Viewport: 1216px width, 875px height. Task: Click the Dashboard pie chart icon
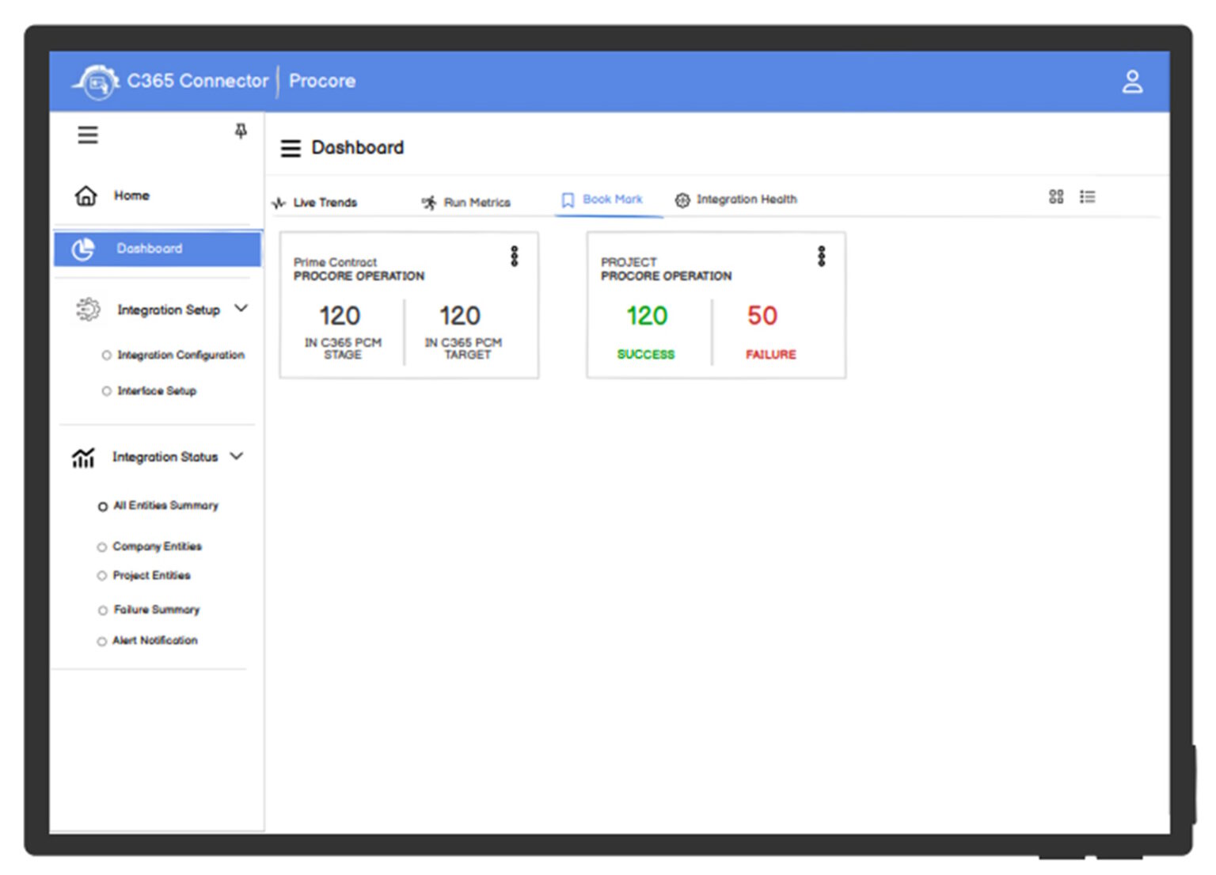pyautogui.click(x=83, y=249)
